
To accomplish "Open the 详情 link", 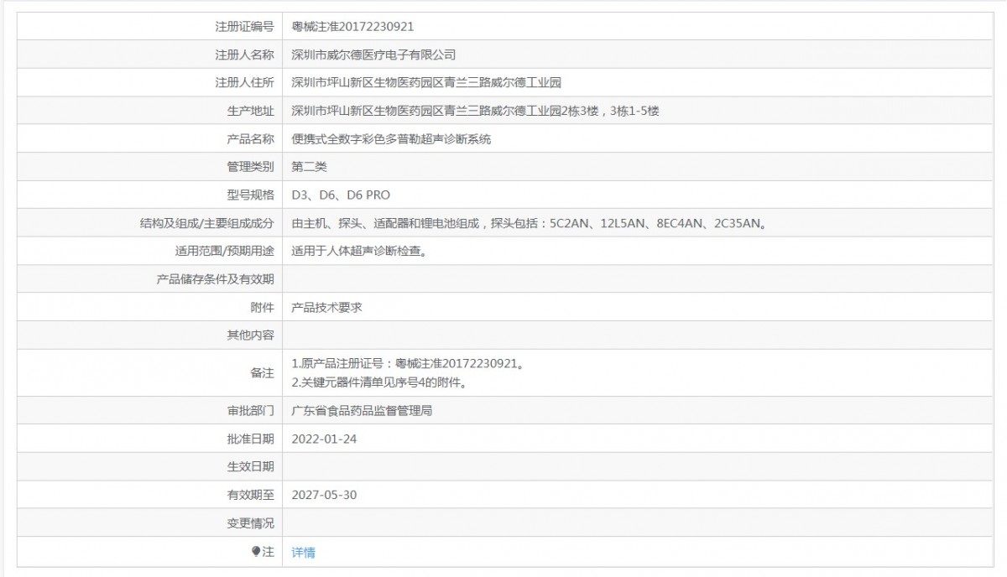I will (303, 552).
